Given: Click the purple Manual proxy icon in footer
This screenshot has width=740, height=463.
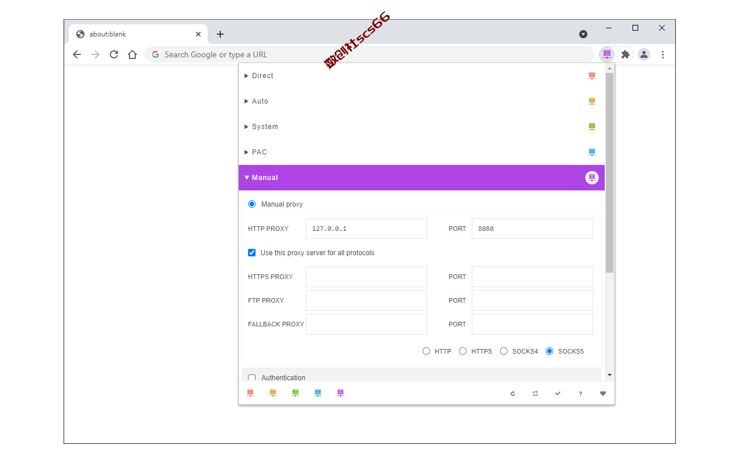Looking at the screenshot, I should tap(341, 393).
